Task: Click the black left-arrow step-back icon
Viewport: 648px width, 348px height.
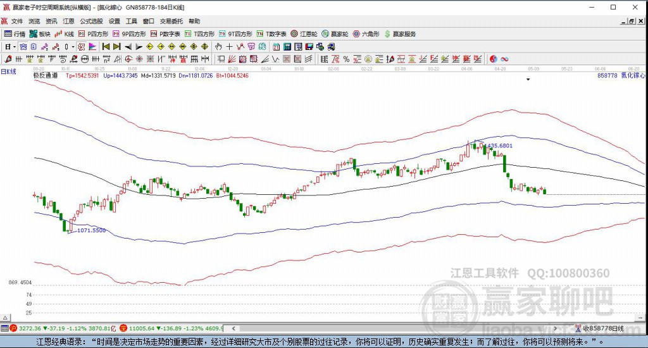Action: (x=128, y=47)
